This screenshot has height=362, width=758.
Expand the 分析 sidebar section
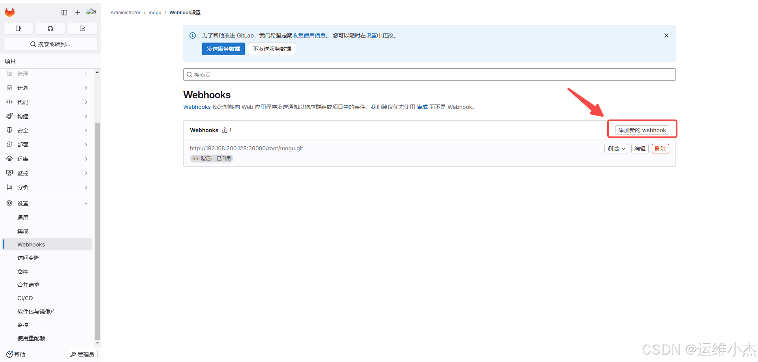[47, 187]
